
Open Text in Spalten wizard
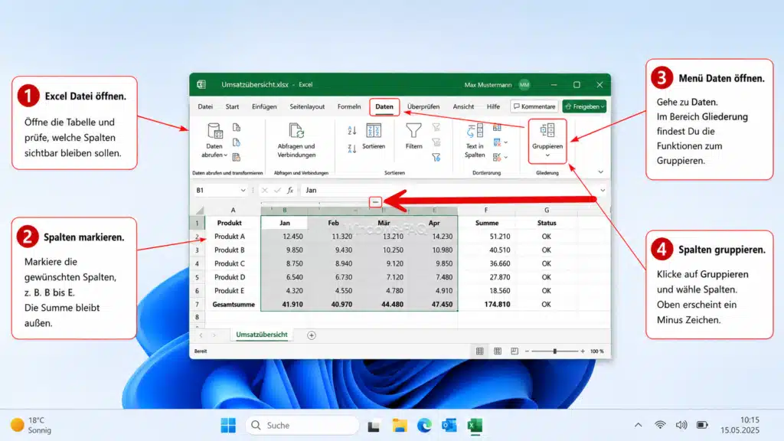click(x=475, y=141)
